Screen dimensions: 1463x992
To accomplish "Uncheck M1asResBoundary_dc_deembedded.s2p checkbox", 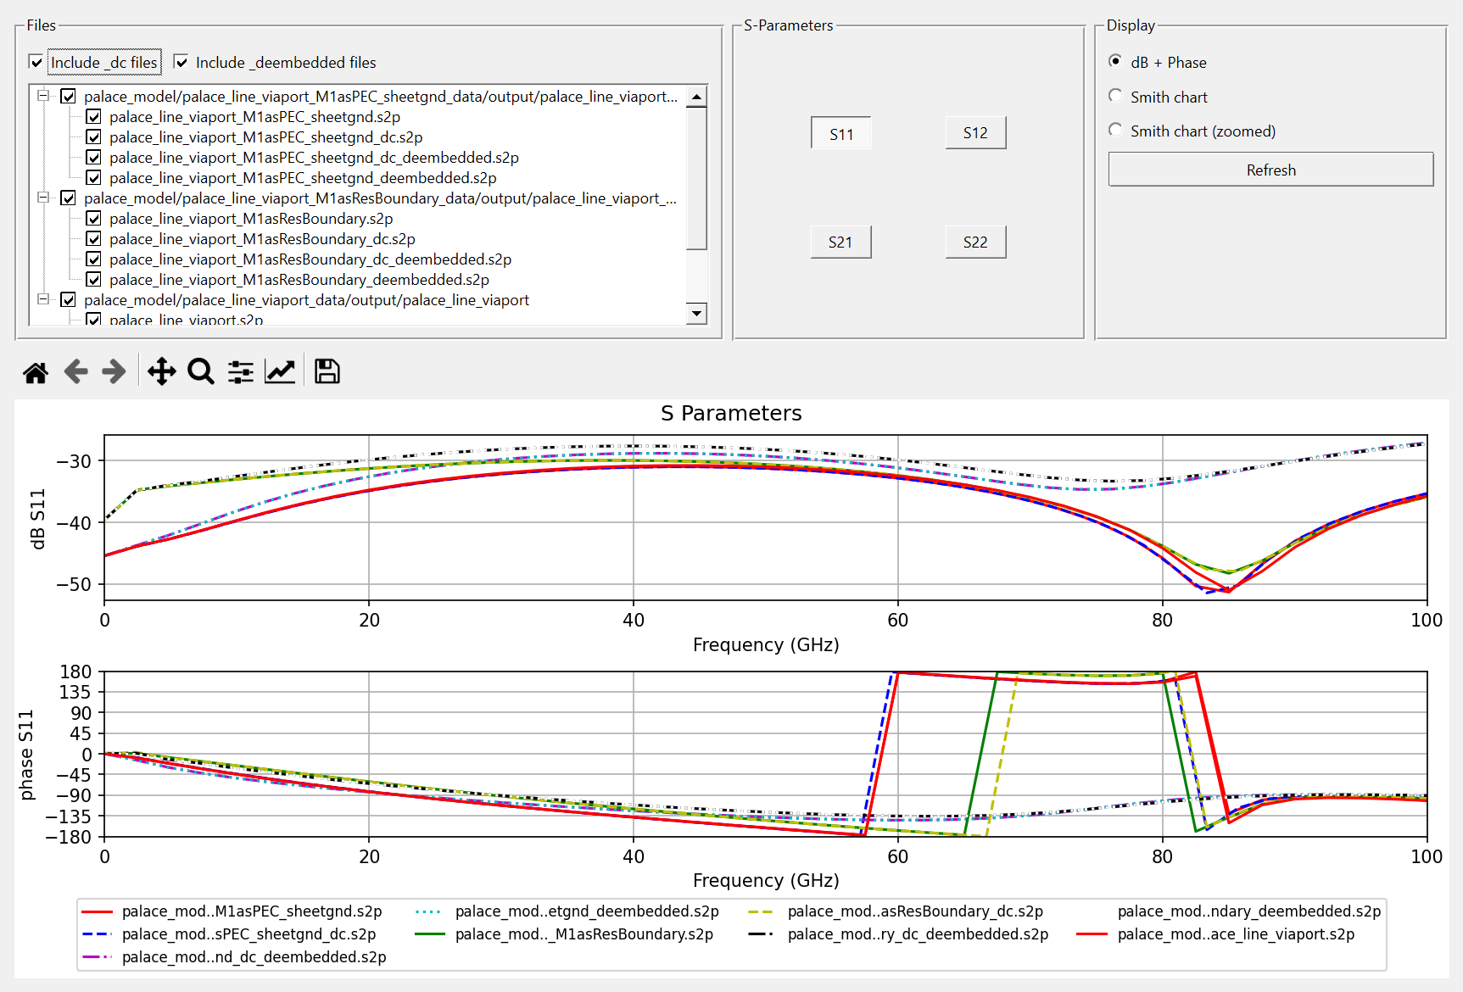I will pos(94,259).
